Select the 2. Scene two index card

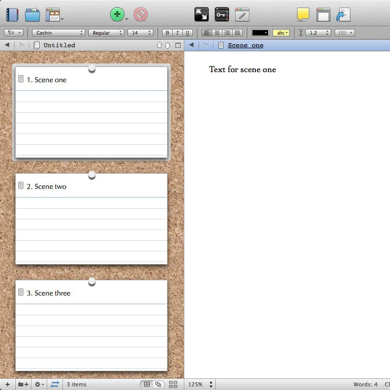click(91, 219)
